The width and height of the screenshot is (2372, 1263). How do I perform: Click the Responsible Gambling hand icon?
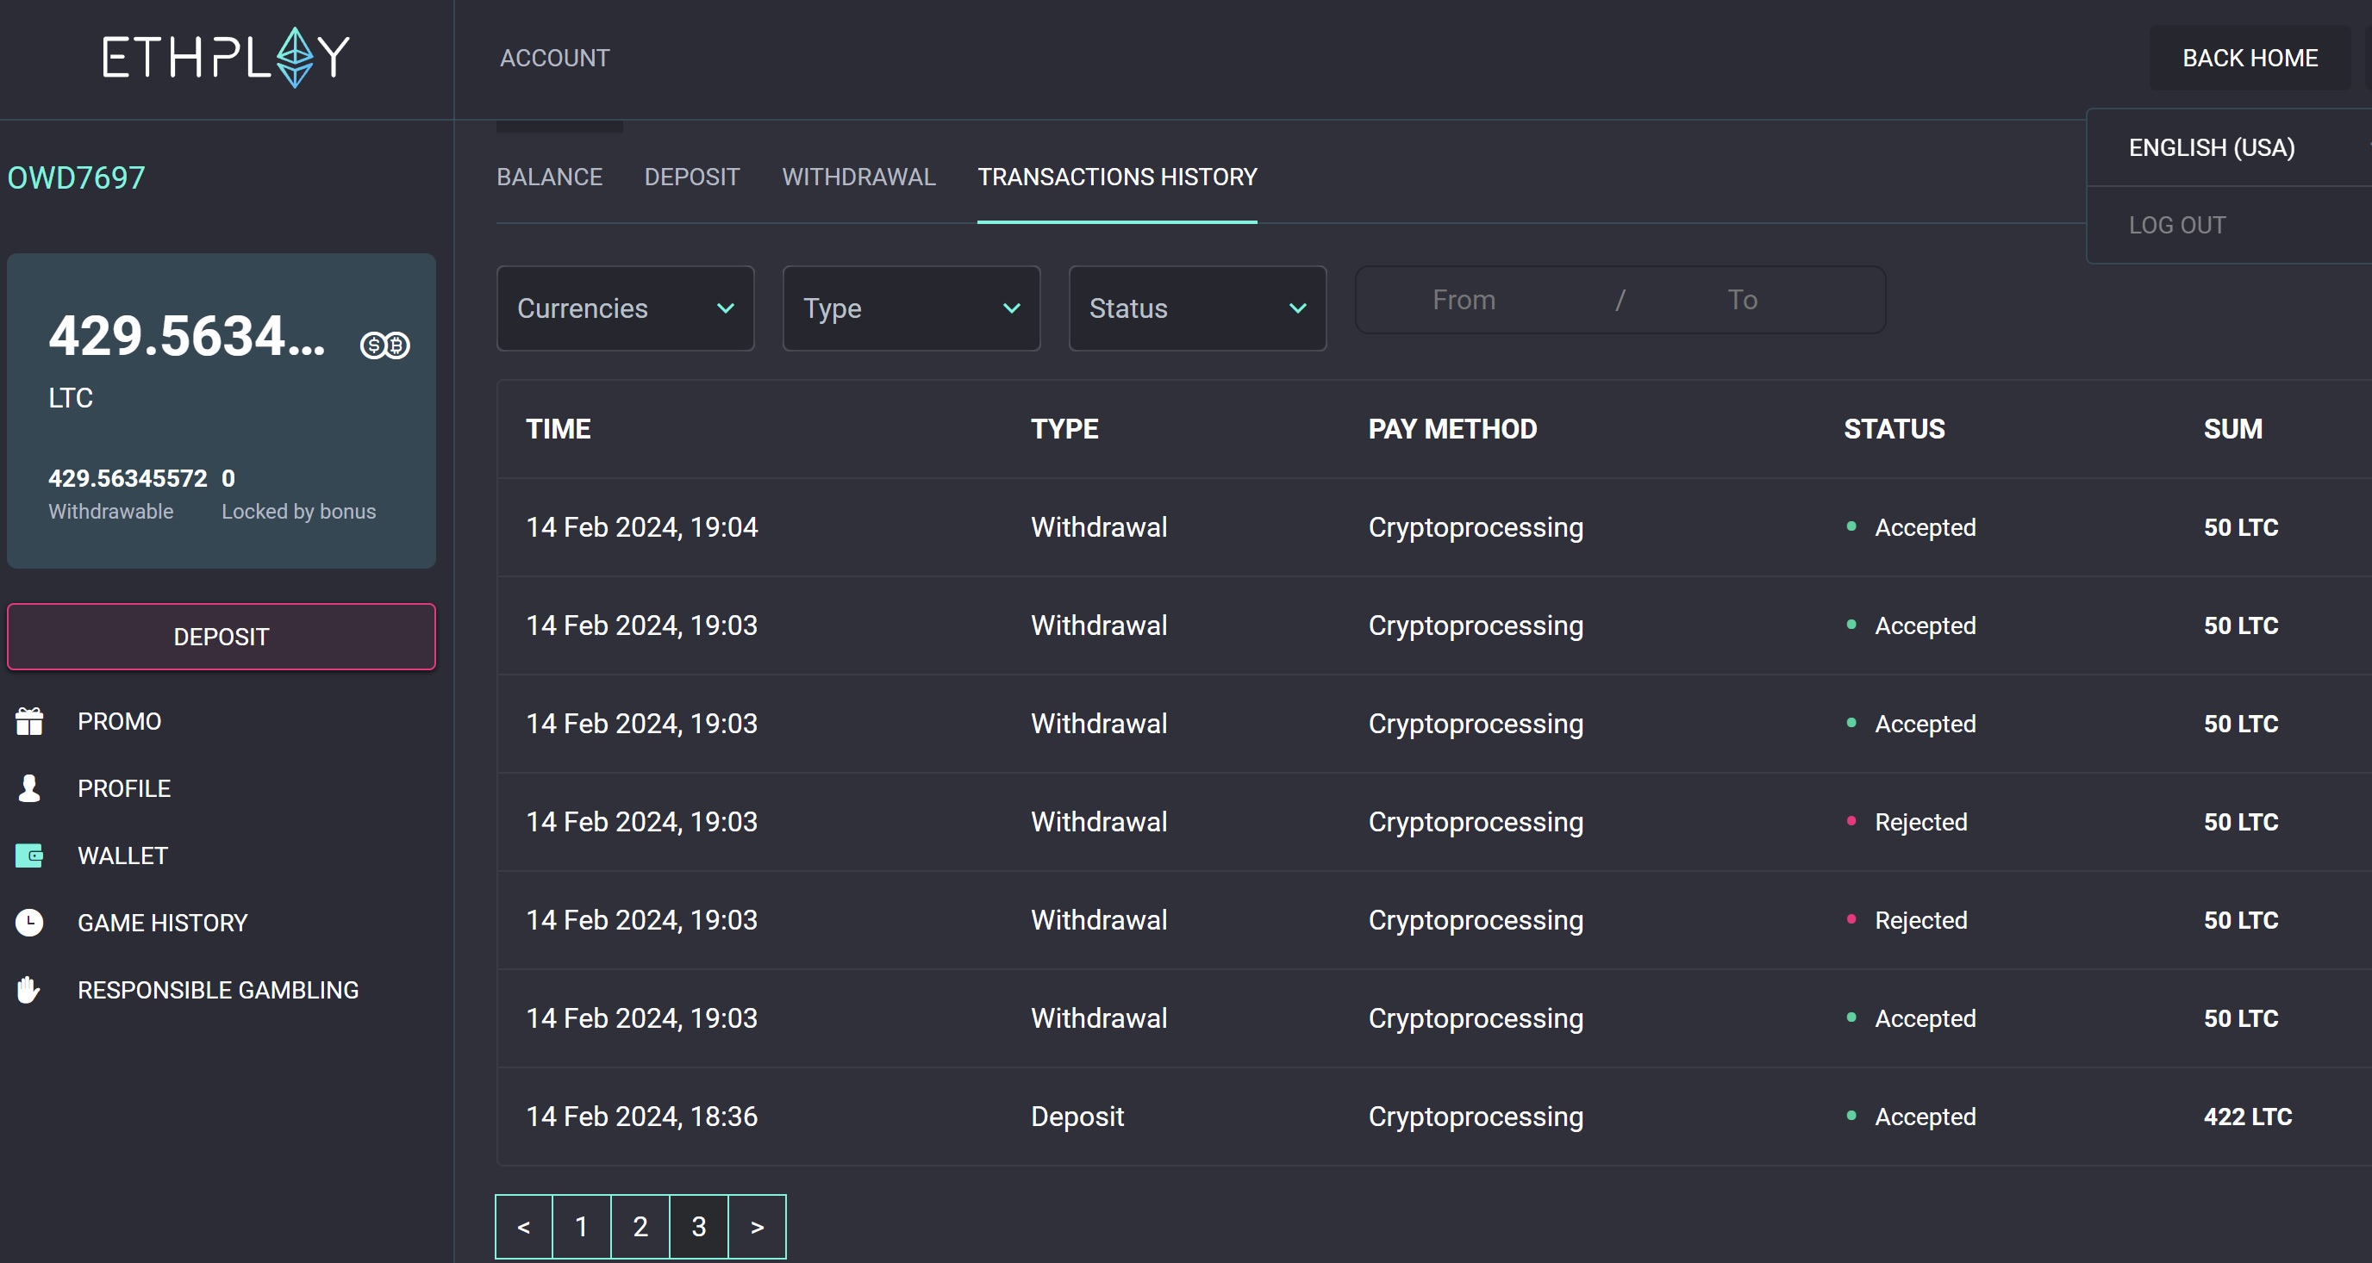click(29, 990)
